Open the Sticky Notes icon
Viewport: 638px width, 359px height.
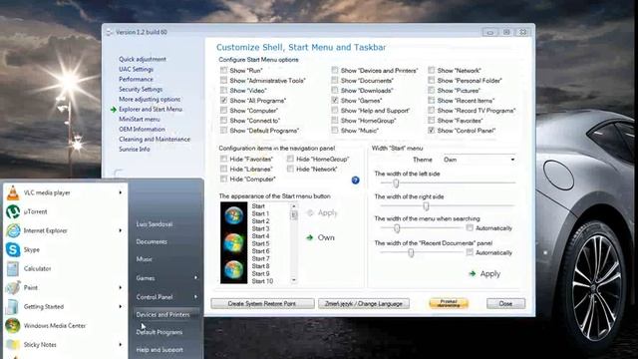tap(13, 345)
